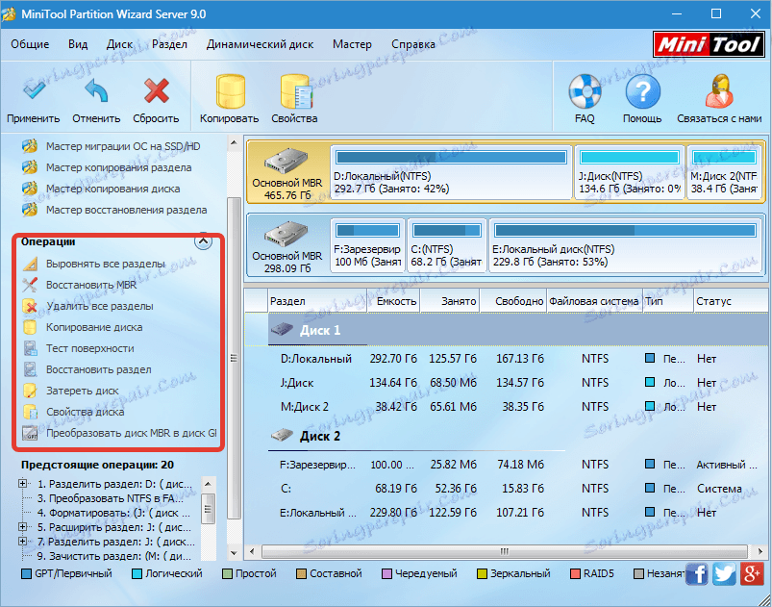Viewport: 772px width, 607px height.
Task: Select the Диск 1 header row
Action: 506,330
